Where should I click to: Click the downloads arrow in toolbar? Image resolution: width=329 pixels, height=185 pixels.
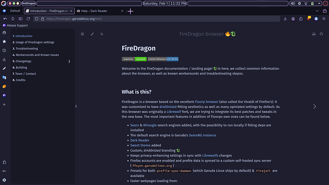click(x=285, y=19)
